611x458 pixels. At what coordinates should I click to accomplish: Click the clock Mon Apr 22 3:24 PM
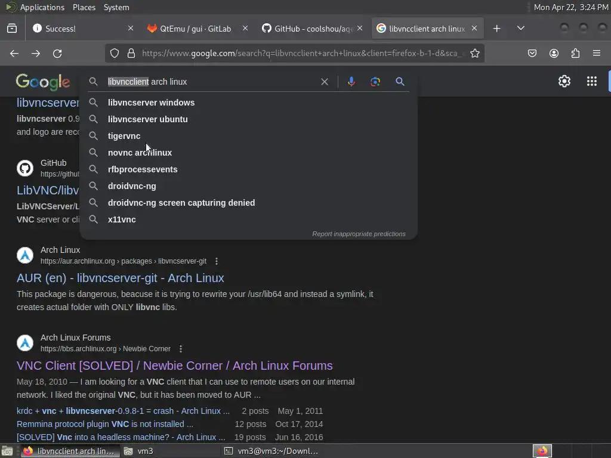click(571, 7)
